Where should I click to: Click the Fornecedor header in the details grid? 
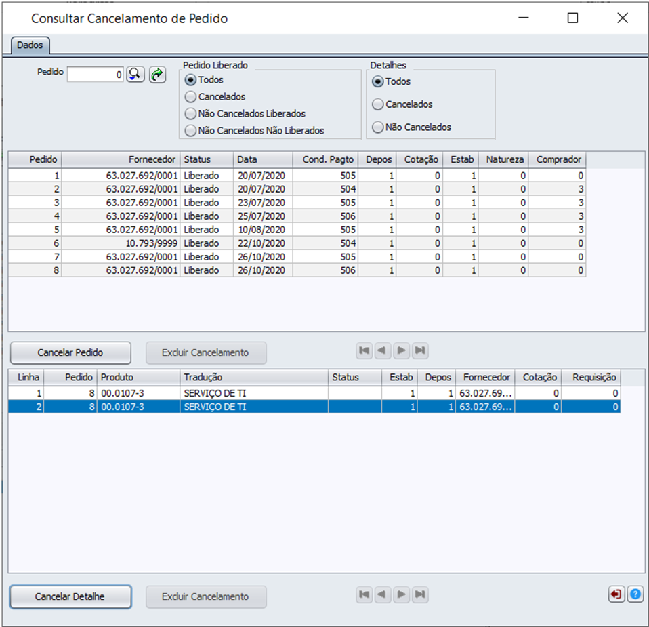[x=485, y=378]
